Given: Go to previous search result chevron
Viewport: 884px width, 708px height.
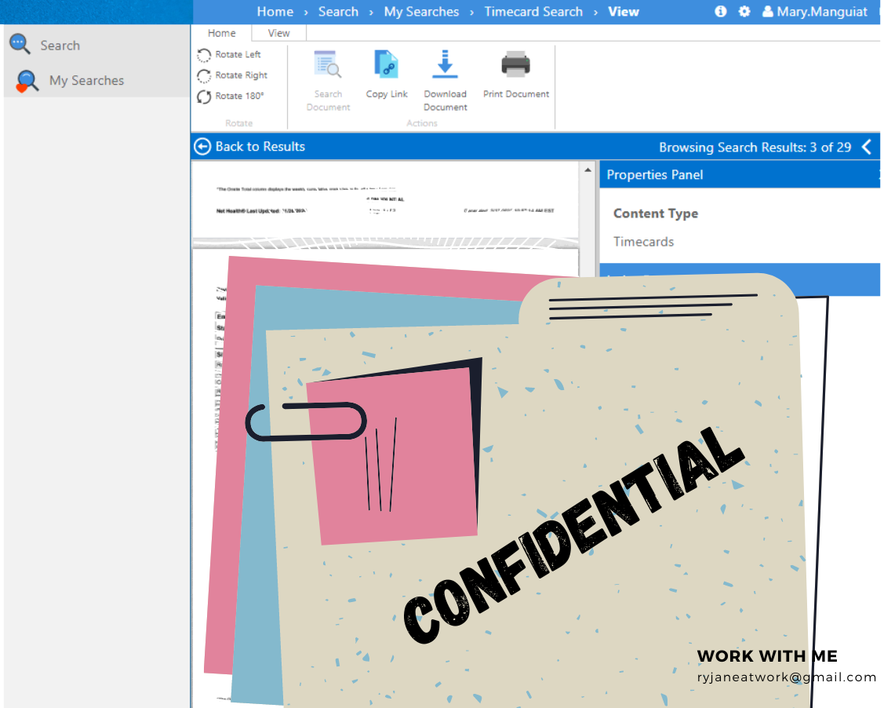Looking at the screenshot, I should [867, 148].
